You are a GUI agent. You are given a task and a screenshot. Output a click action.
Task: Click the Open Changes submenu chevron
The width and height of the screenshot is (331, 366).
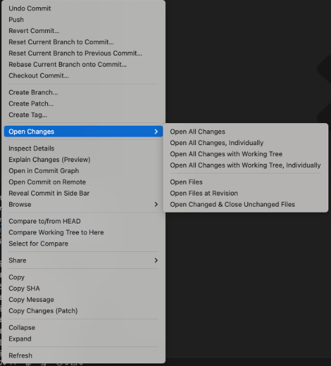coord(156,132)
